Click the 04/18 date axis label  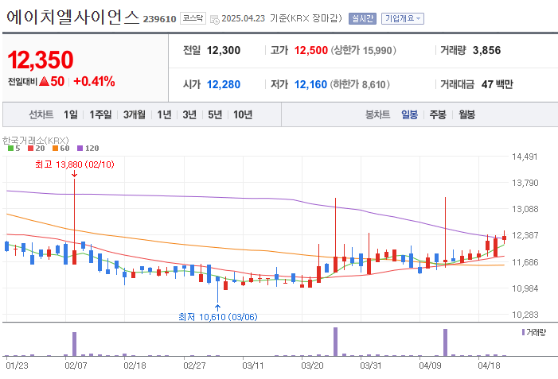489,365
